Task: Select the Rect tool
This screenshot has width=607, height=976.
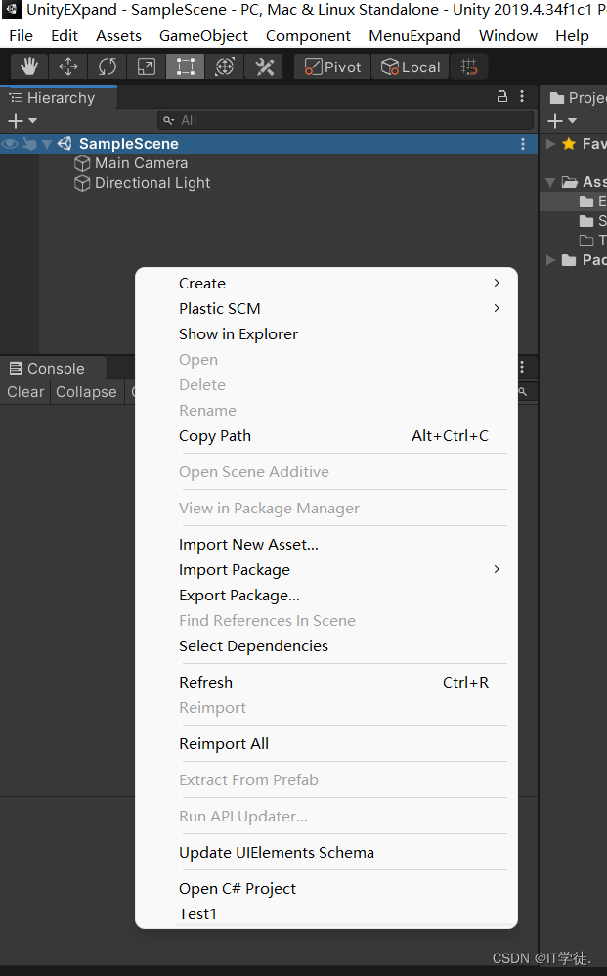Action: 186,67
